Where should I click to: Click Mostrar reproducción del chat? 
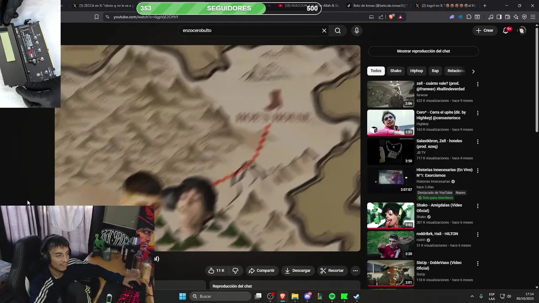[424, 51]
